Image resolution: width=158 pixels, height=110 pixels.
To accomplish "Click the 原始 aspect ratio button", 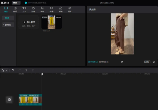I will [x=147, y=62].
